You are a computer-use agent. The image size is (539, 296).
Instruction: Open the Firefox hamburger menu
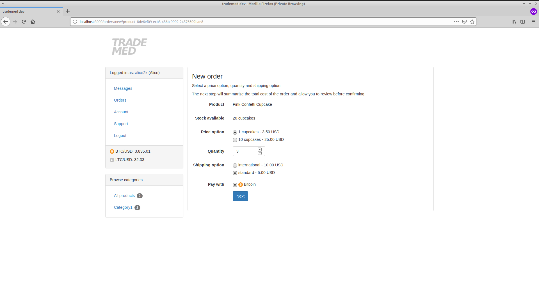(x=534, y=22)
